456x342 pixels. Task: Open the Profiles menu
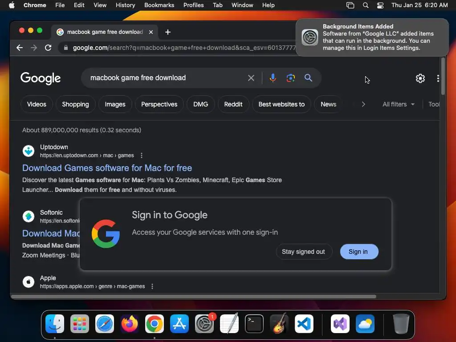point(193,5)
